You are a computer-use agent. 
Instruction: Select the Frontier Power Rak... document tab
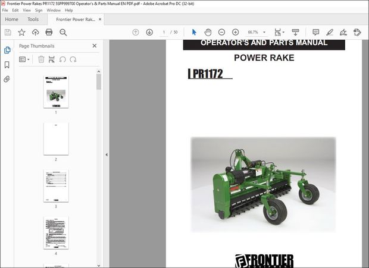76,20
